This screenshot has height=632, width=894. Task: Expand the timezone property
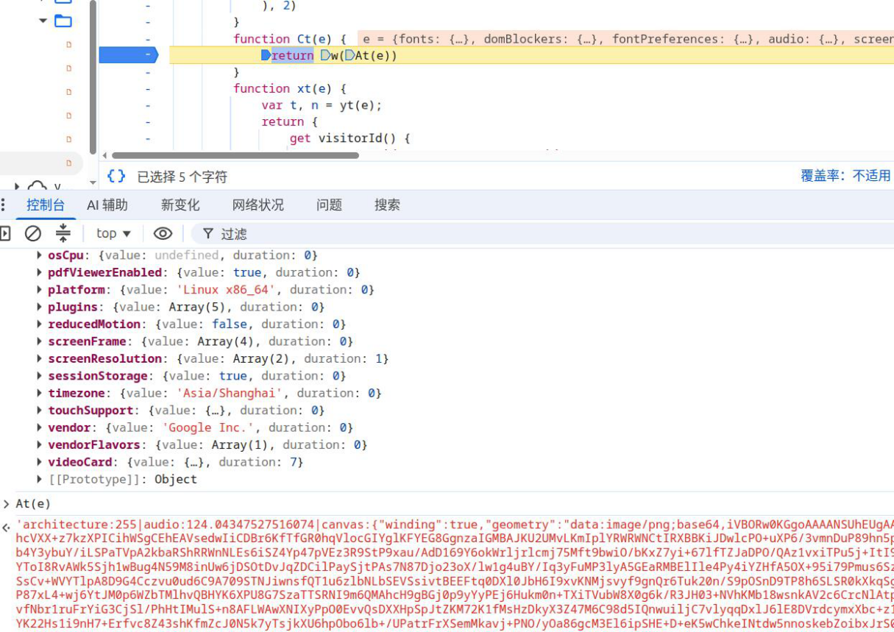[39, 394]
